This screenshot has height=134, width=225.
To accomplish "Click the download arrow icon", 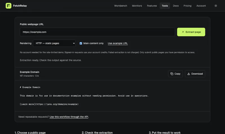I will tap(188, 74).
